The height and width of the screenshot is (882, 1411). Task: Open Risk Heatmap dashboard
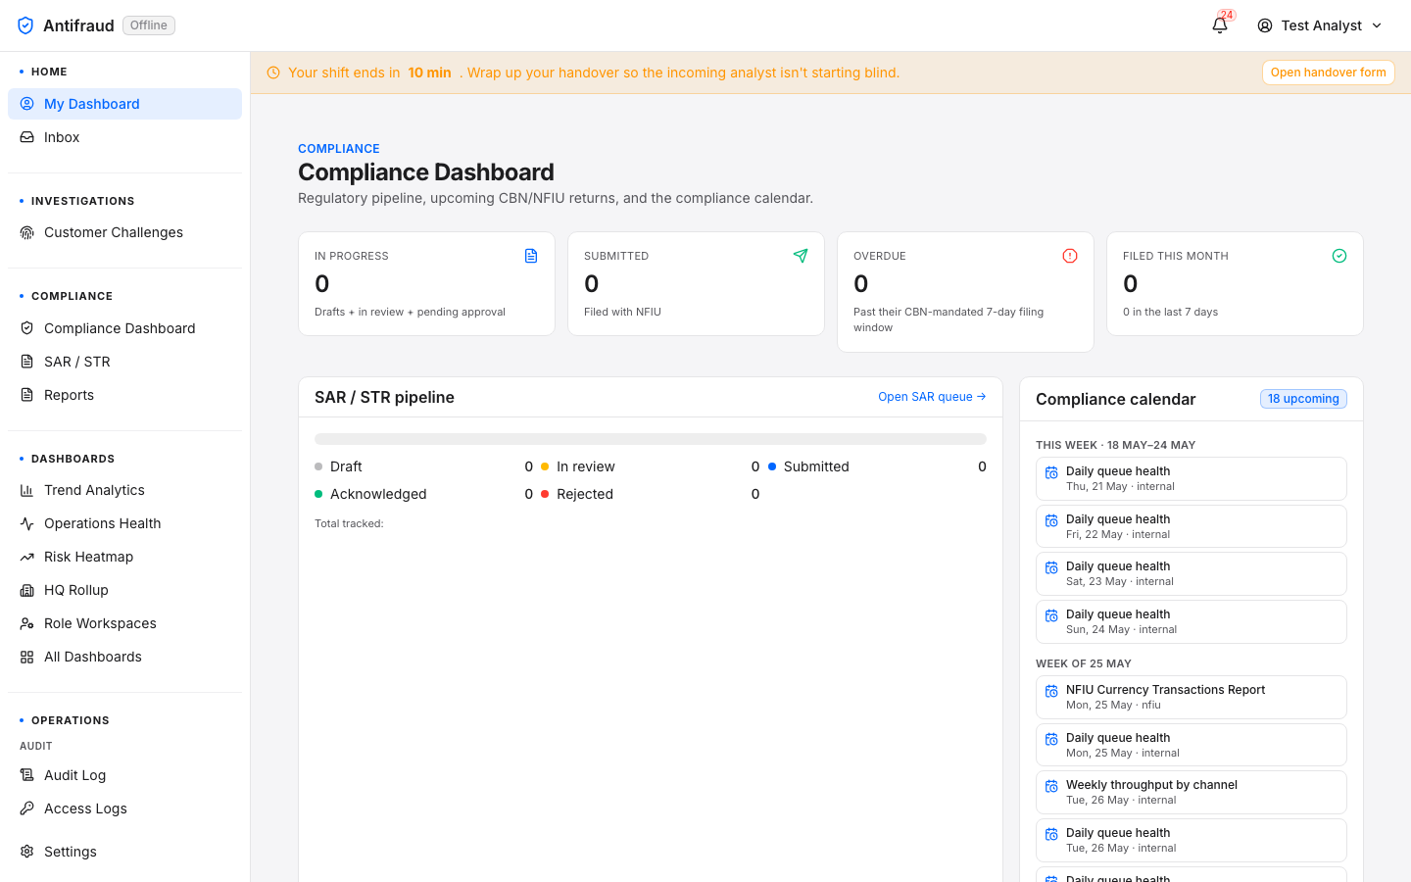124,557
